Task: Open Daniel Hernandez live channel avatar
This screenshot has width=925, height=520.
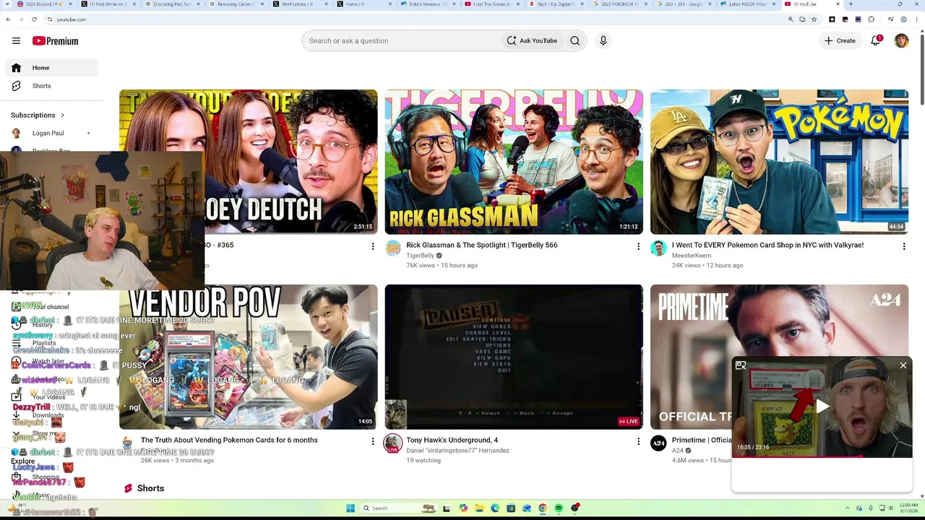Action: [x=392, y=443]
